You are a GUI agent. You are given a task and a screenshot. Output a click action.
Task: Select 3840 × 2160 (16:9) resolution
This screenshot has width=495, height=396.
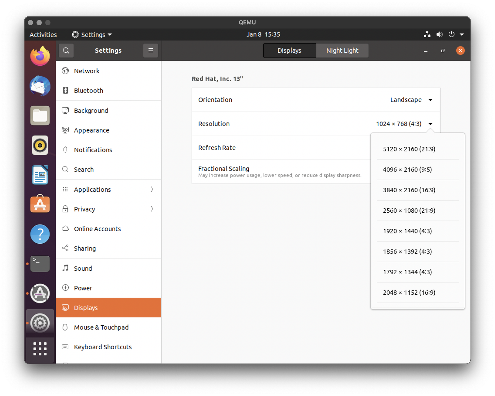click(x=409, y=190)
